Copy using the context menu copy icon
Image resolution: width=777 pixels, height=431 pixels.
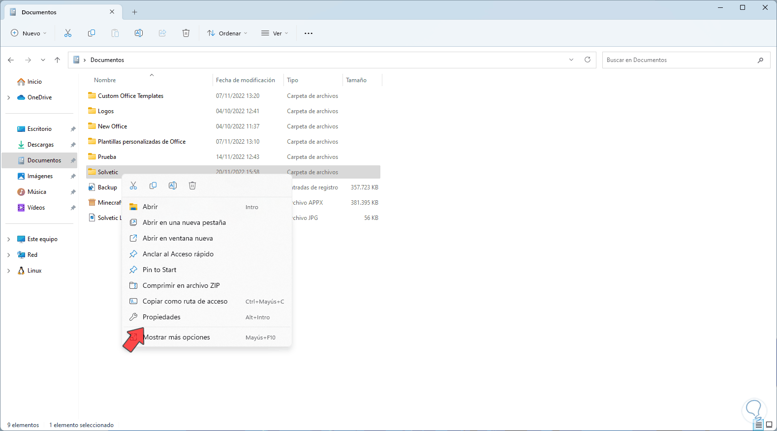click(153, 185)
